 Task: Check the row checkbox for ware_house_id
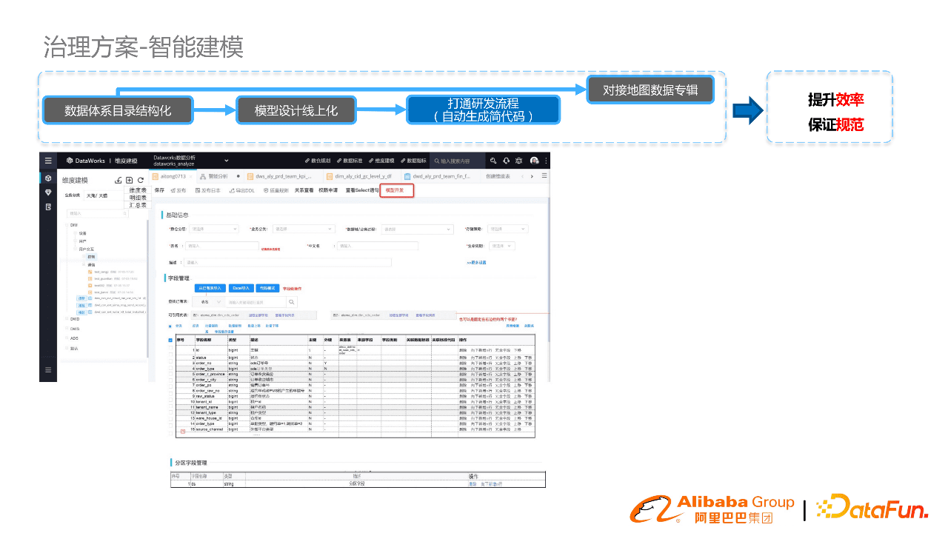tap(170, 418)
